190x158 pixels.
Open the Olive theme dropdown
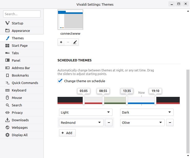click(x=142, y=123)
